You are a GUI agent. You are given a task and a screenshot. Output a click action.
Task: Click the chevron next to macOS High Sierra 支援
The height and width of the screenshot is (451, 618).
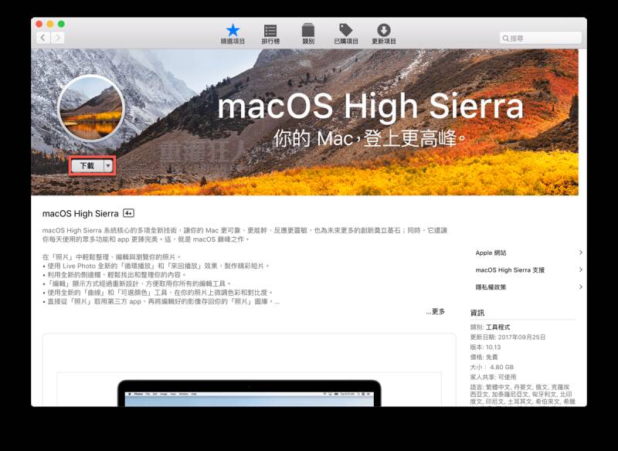point(581,270)
